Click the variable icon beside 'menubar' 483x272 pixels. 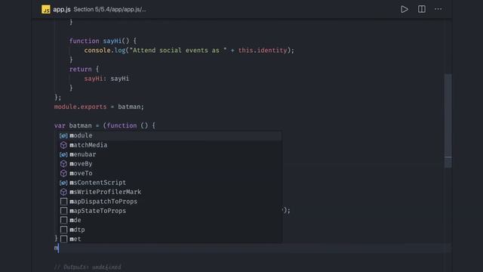coord(63,154)
